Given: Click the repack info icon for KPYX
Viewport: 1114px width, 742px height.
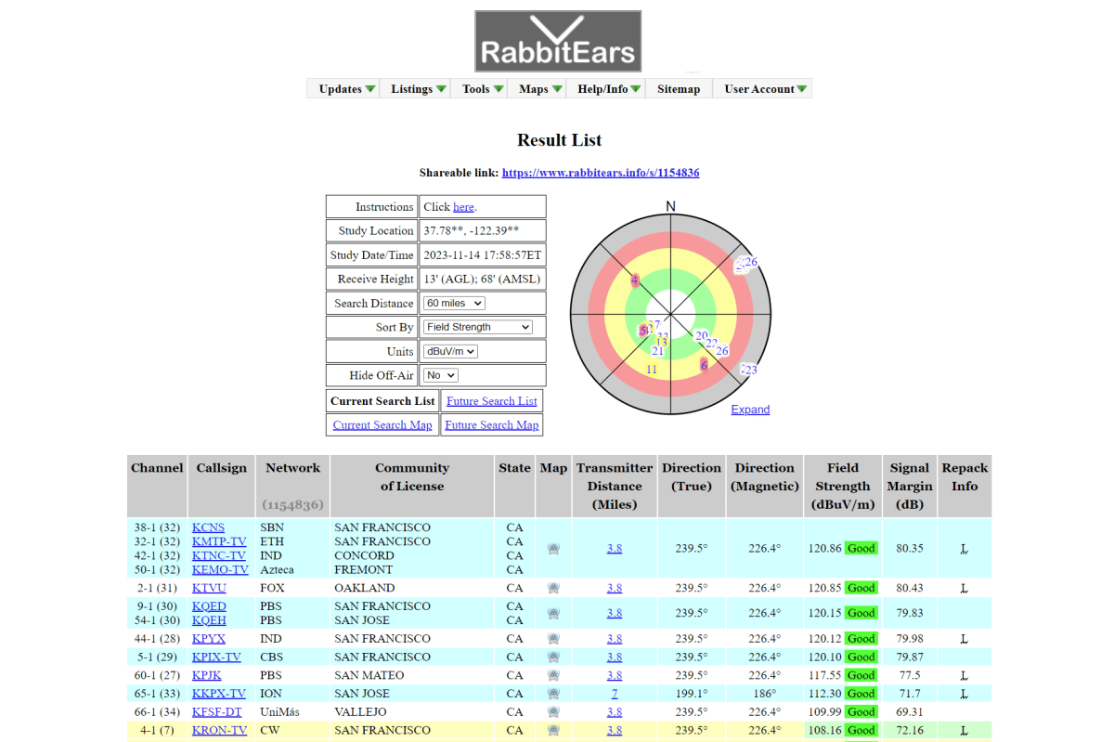Looking at the screenshot, I should click(965, 639).
